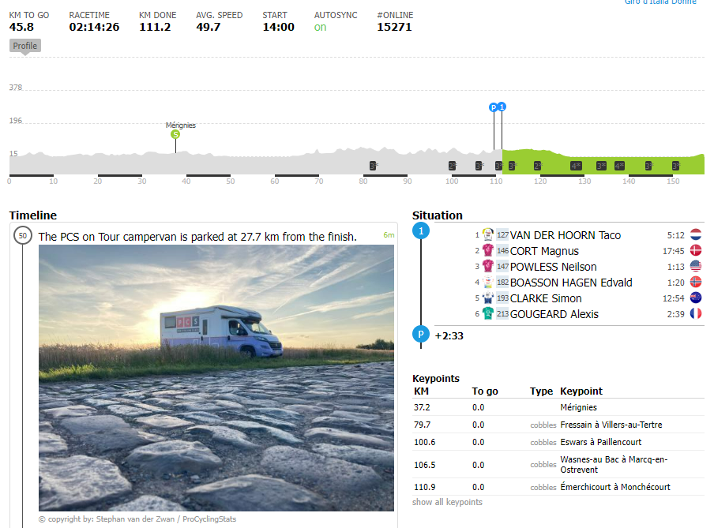Click bib number 127
714x528 pixels.
point(502,235)
